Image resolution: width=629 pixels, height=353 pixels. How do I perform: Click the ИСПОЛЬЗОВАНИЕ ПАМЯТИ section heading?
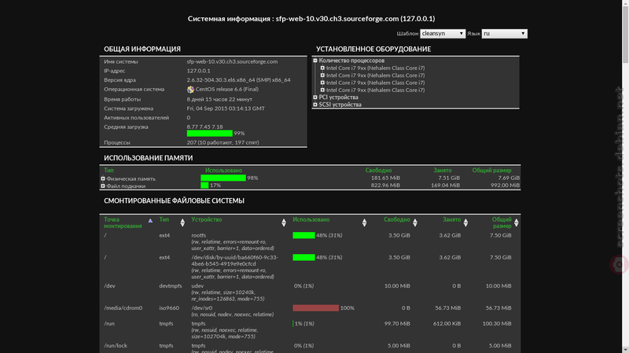click(149, 158)
